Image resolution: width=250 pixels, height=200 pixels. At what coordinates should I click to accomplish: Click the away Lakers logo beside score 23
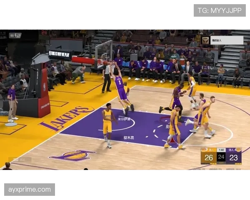coord(238,150)
